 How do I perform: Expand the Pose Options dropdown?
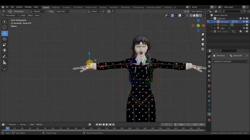[x=198, y=11]
